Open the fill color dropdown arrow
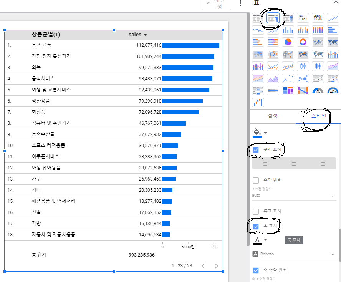 point(265,133)
